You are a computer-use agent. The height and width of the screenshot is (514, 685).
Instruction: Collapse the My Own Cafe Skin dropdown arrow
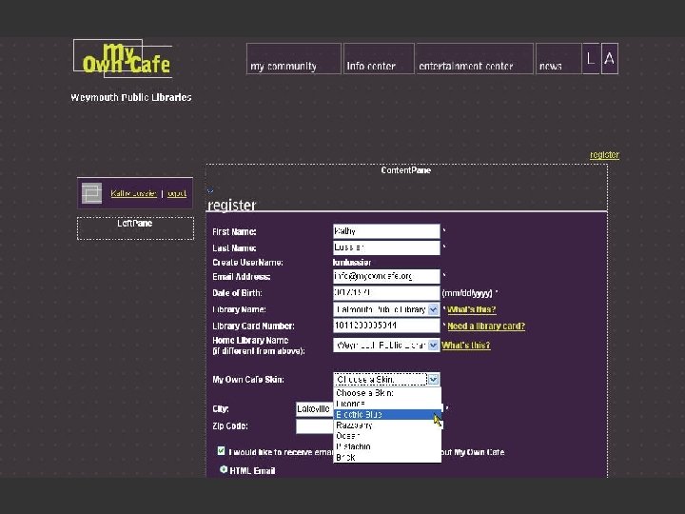click(x=434, y=380)
